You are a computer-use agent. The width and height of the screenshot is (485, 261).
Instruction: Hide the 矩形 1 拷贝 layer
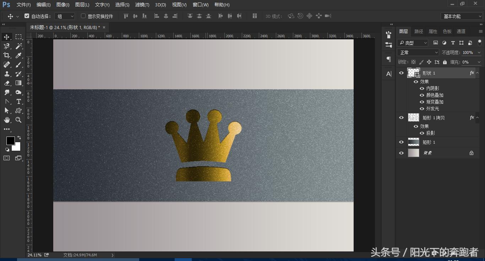coord(402,118)
